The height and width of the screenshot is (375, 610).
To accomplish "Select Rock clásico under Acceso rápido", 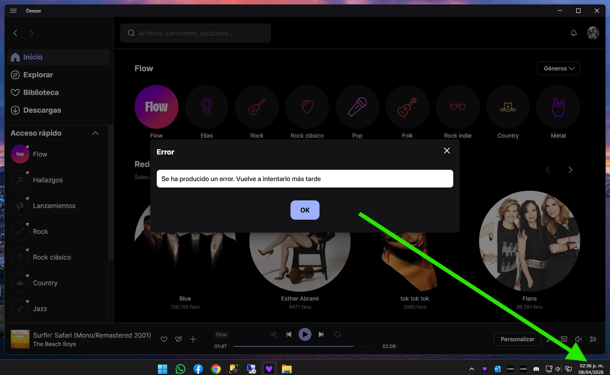I will (x=56, y=257).
